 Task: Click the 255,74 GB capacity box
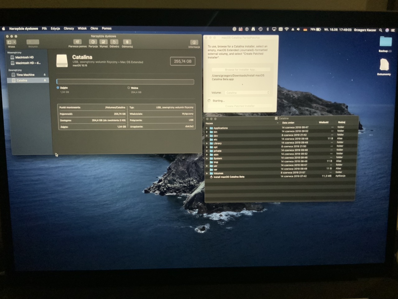click(x=183, y=61)
